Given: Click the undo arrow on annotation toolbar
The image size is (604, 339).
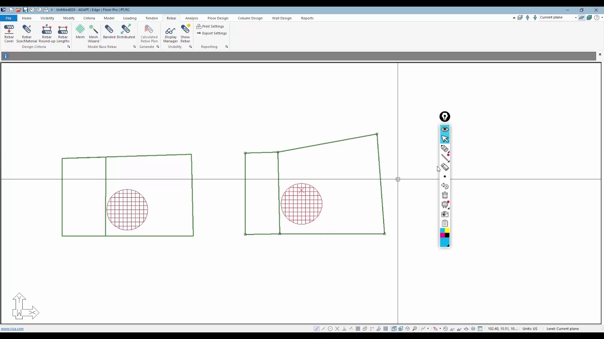Looking at the screenshot, I should 445,186.
